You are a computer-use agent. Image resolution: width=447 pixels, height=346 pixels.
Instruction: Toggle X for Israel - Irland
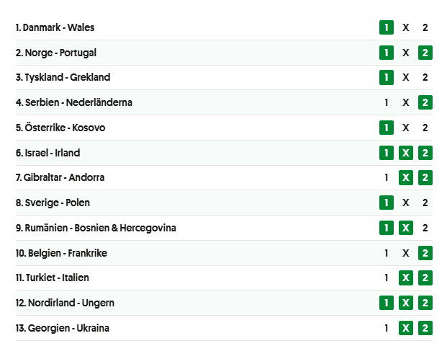(406, 153)
